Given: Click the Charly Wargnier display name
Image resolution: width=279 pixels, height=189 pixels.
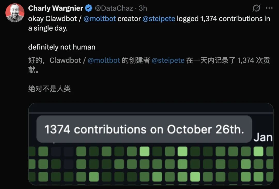Looking at the screenshot, I should click(x=56, y=8).
